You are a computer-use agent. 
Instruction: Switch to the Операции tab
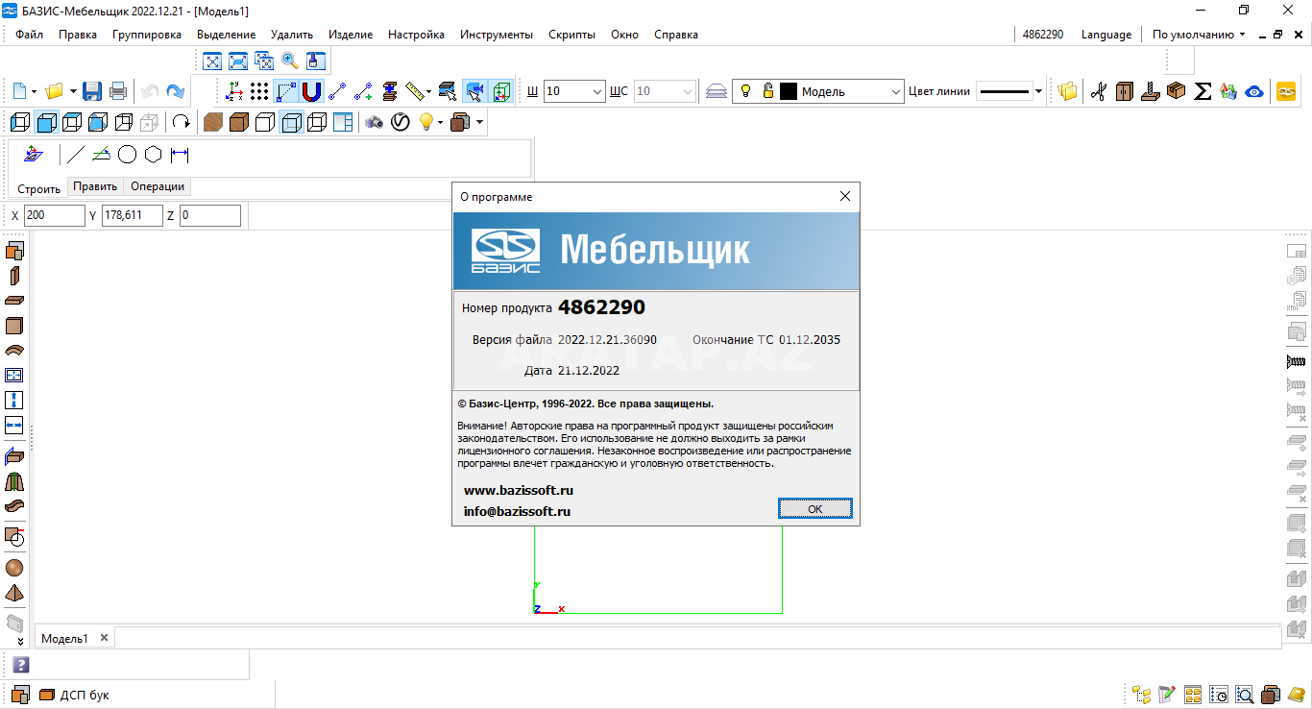click(x=158, y=186)
